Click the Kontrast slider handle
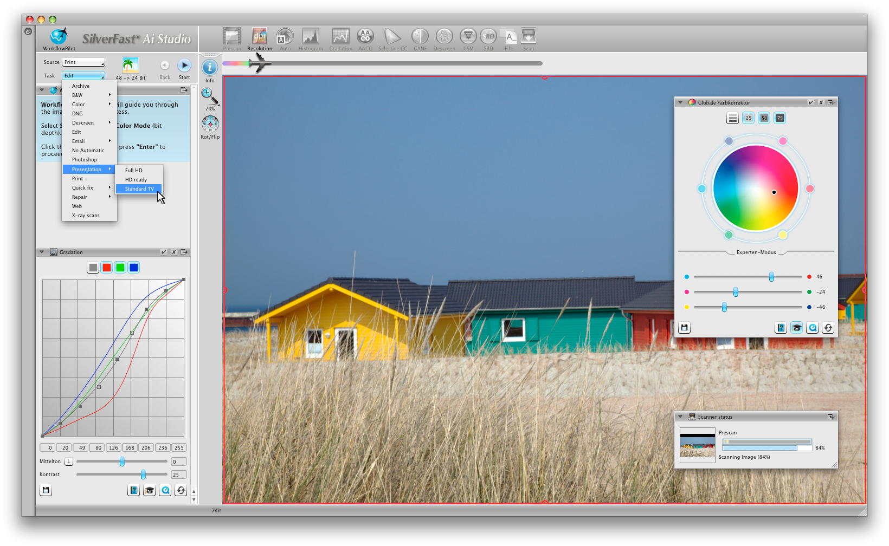The height and width of the screenshot is (546, 889). click(x=143, y=474)
